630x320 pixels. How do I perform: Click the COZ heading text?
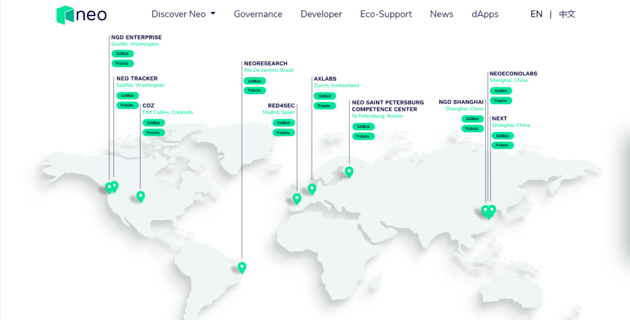coord(148,105)
